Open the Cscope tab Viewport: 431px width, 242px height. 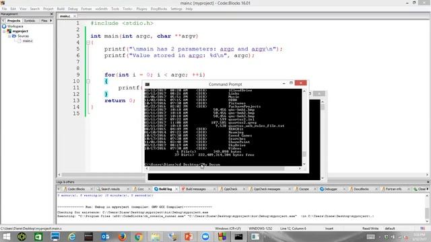pos(304,189)
